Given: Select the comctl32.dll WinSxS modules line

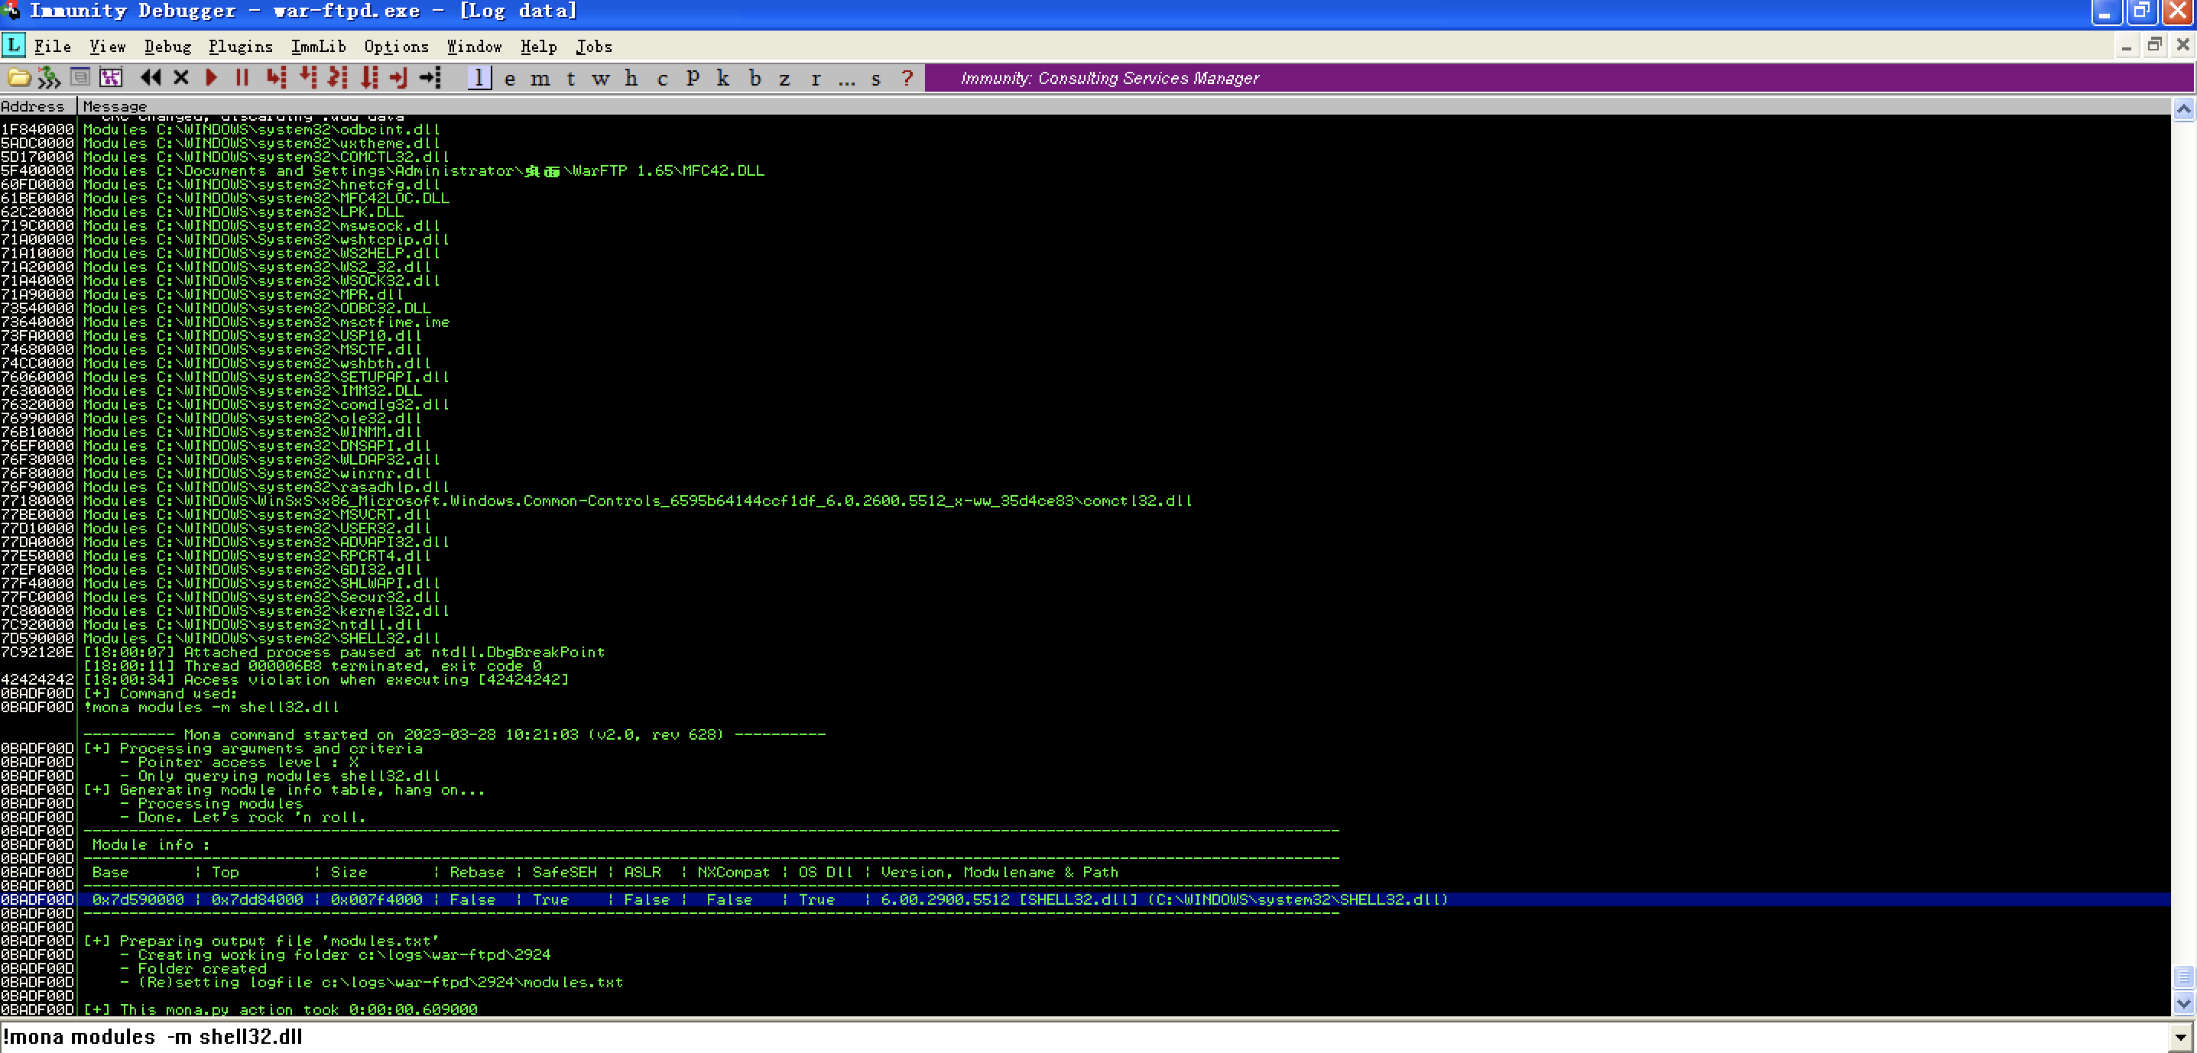Looking at the screenshot, I should point(637,501).
